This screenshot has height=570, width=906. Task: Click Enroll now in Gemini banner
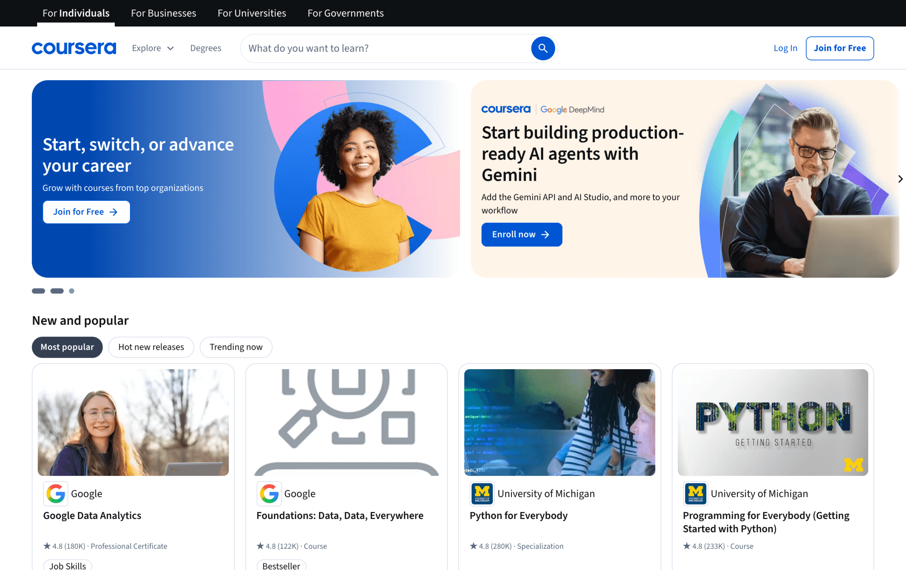(x=522, y=234)
